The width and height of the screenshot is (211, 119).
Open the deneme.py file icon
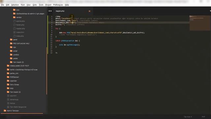click(x=8, y=99)
